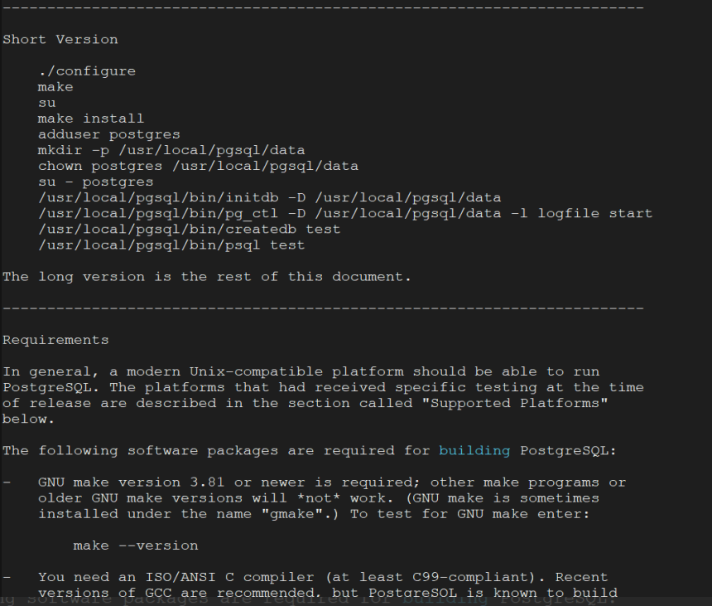The width and height of the screenshot is (712, 606).
Task: Click the "chown postgres /usr/local/pgsql/data" line
Action: (x=198, y=166)
